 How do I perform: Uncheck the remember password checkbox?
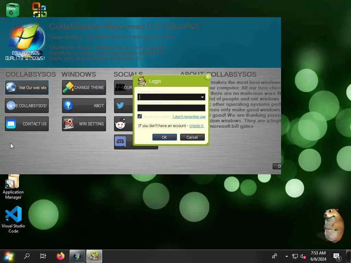tap(140, 116)
